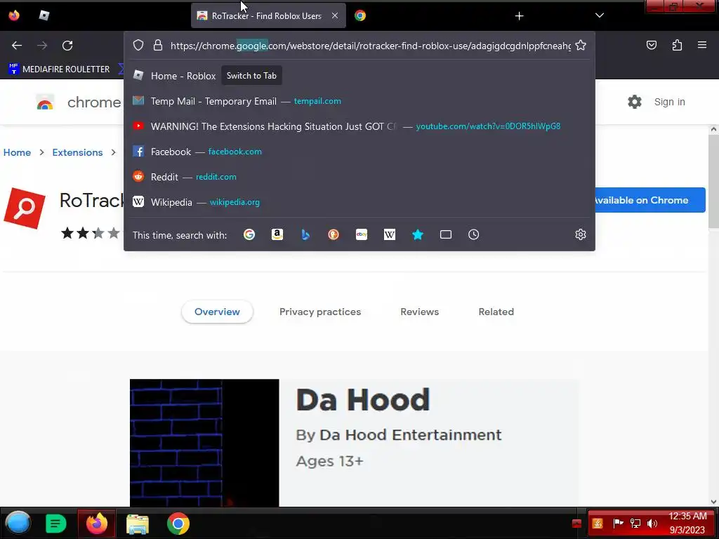Open File Explorer from the taskbar
The width and height of the screenshot is (719, 539).
click(x=138, y=524)
